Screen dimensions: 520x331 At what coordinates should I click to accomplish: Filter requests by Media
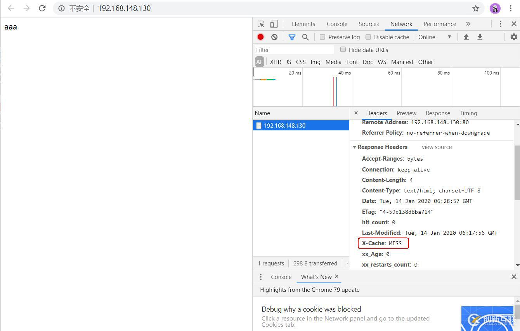pos(333,62)
